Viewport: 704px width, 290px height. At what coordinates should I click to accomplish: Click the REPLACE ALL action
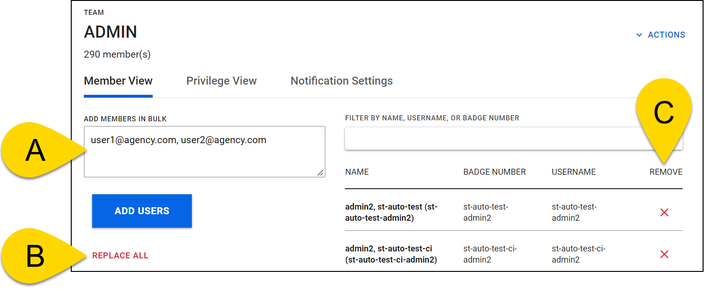point(120,255)
